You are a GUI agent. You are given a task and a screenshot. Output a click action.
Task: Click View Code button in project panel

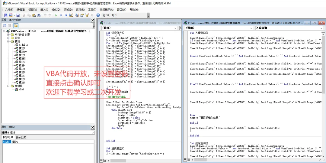pos(5,26)
